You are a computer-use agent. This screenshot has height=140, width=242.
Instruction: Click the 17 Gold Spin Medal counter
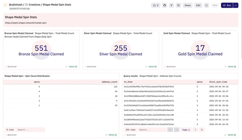point(200,48)
